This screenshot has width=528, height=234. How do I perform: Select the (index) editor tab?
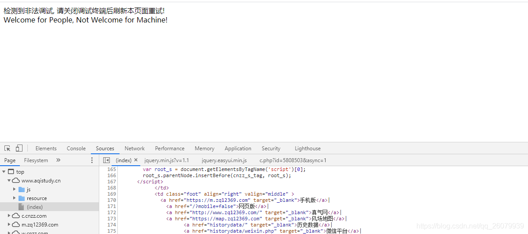point(123,160)
